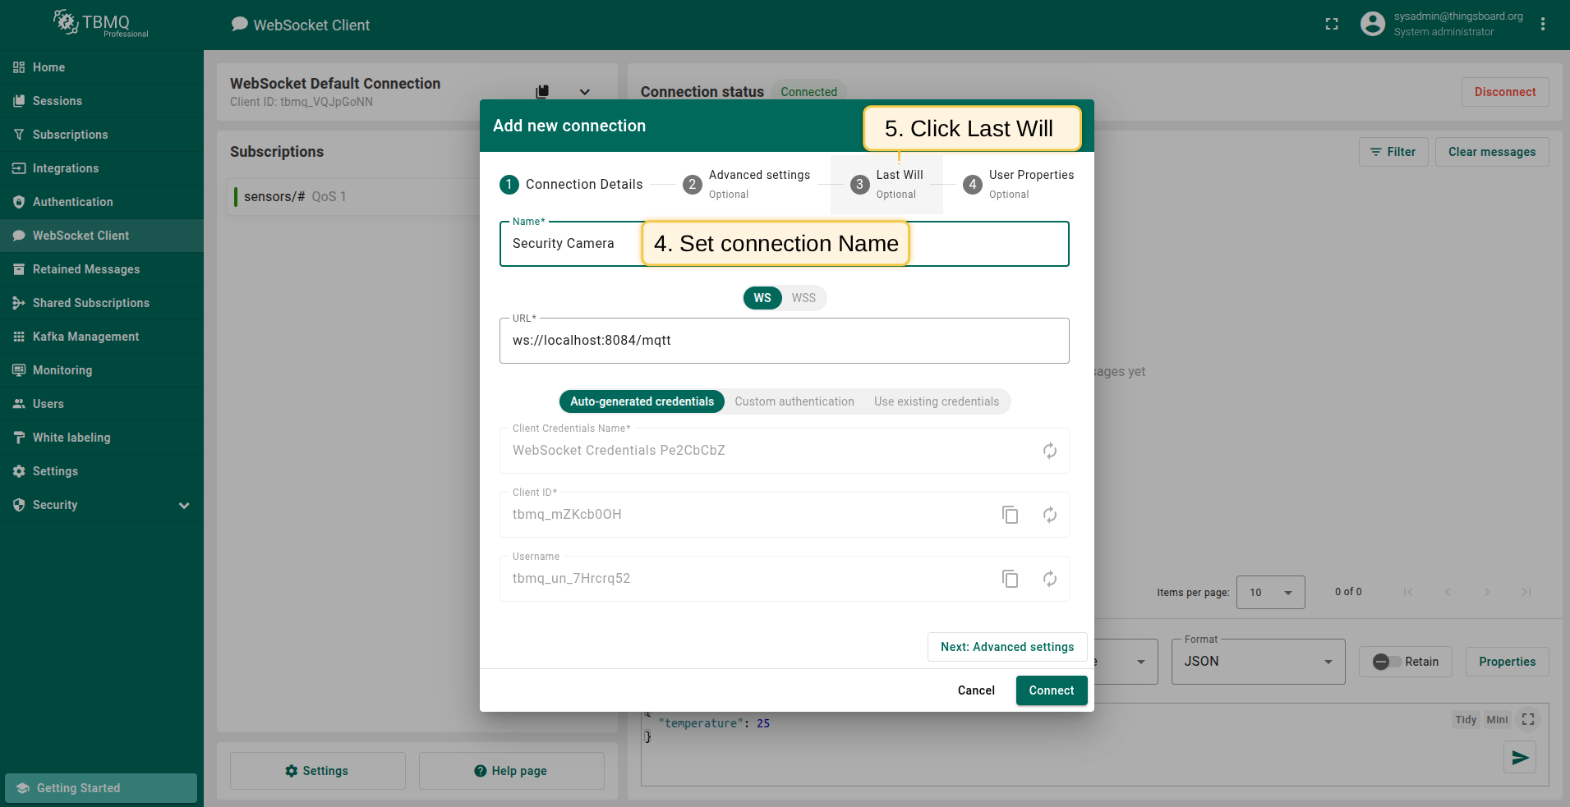Viewport: 1570px width, 807px height.
Task: Regenerate the Username value
Action: tap(1049, 579)
